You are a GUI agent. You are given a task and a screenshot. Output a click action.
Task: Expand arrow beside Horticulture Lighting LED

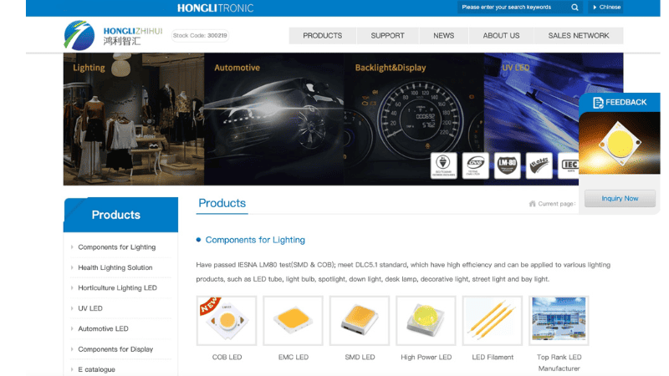pos(72,287)
